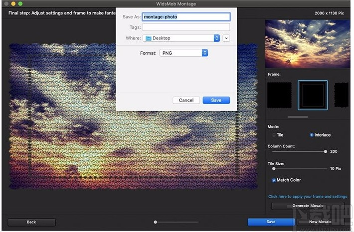Go Back to previous step

31,222
